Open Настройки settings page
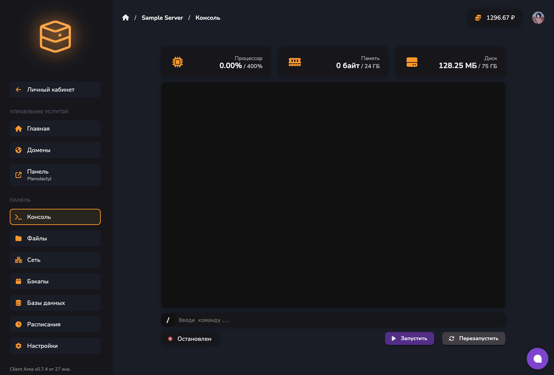The height and width of the screenshot is (375, 554). pyautogui.click(x=55, y=346)
